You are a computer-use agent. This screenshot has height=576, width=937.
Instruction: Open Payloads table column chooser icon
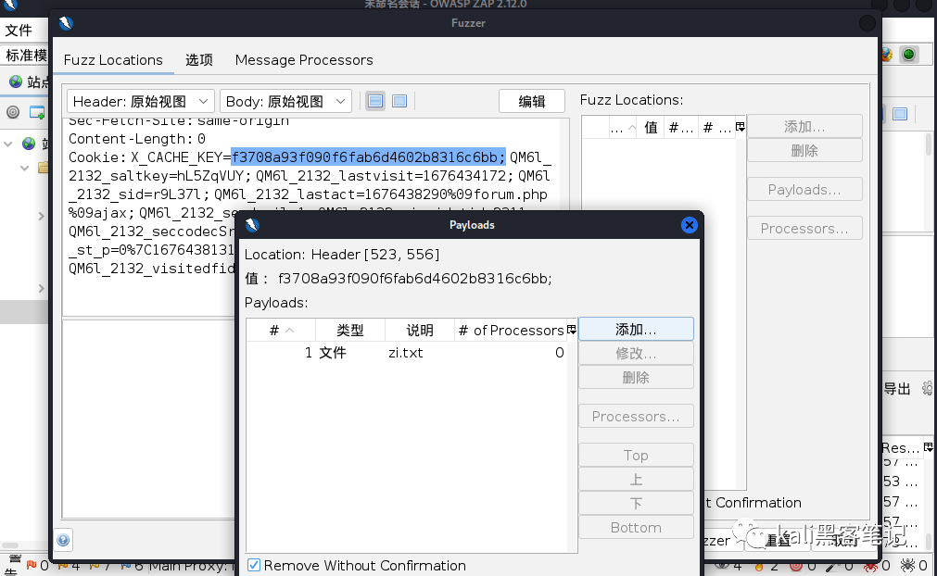(x=572, y=330)
